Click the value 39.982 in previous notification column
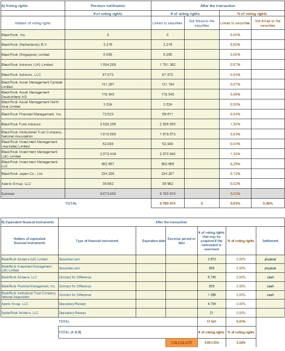Image resolution: width=285 pixels, height=351 pixels. click(x=108, y=184)
